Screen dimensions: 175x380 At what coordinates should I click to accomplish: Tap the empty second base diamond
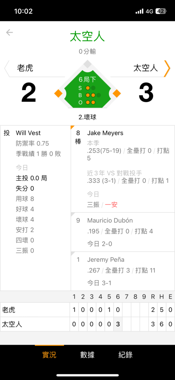point(87,65)
